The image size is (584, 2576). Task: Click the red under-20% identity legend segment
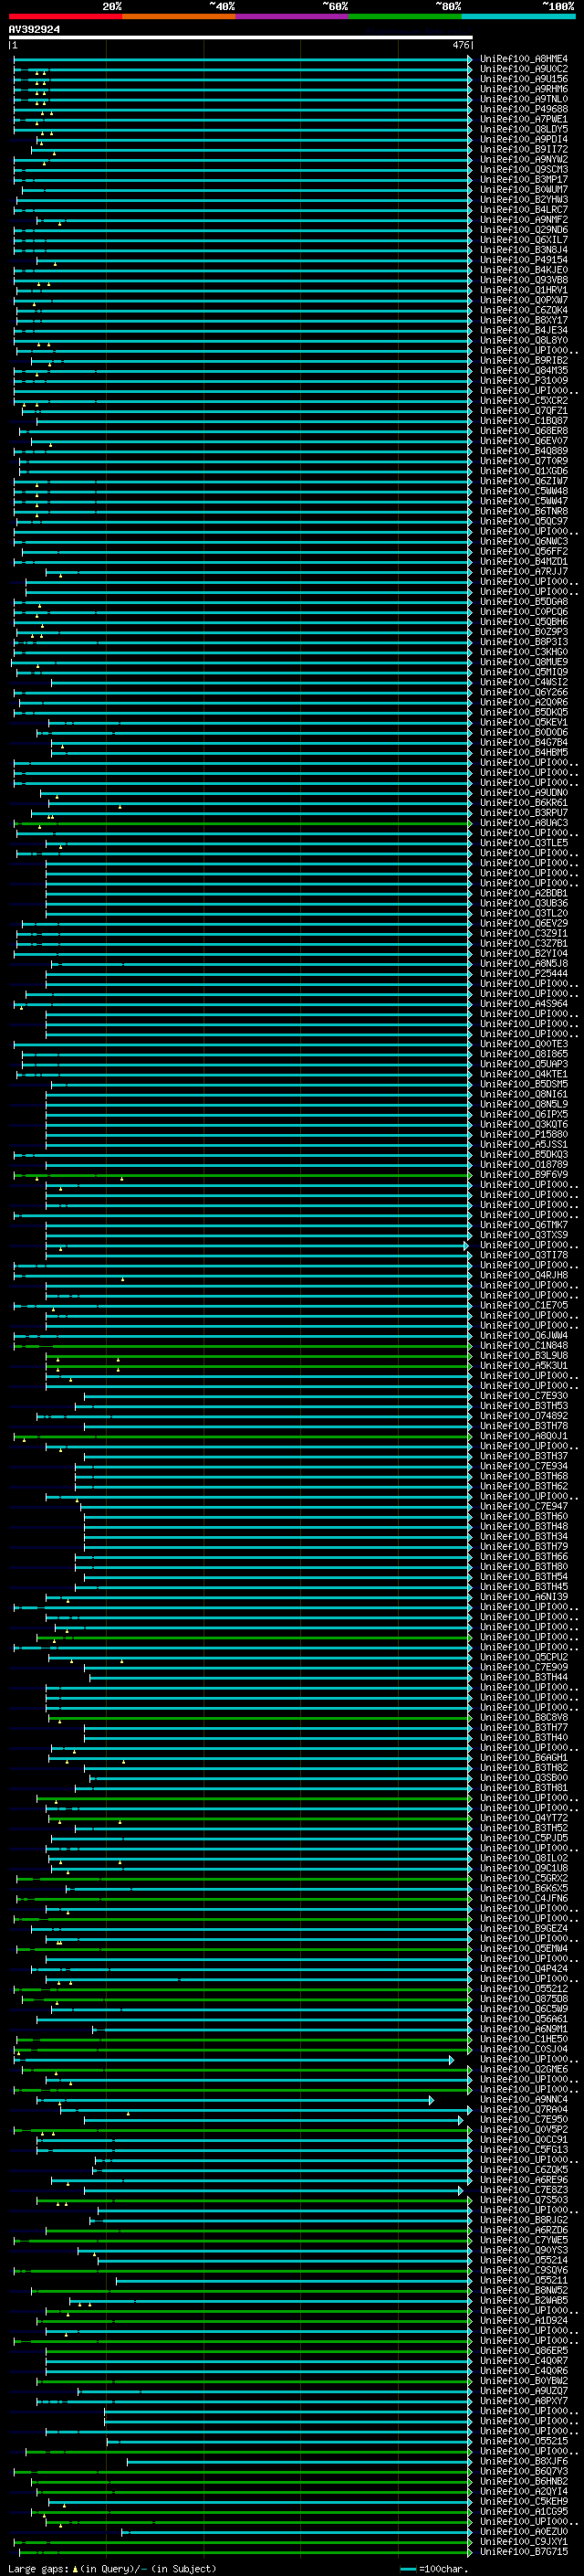[x=65, y=16]
